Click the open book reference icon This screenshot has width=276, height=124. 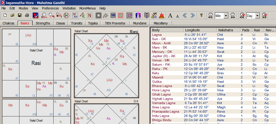click(x=147, y=16)
